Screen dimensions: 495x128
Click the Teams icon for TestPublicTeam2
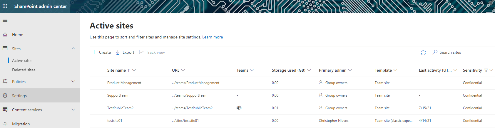[239, 108]
